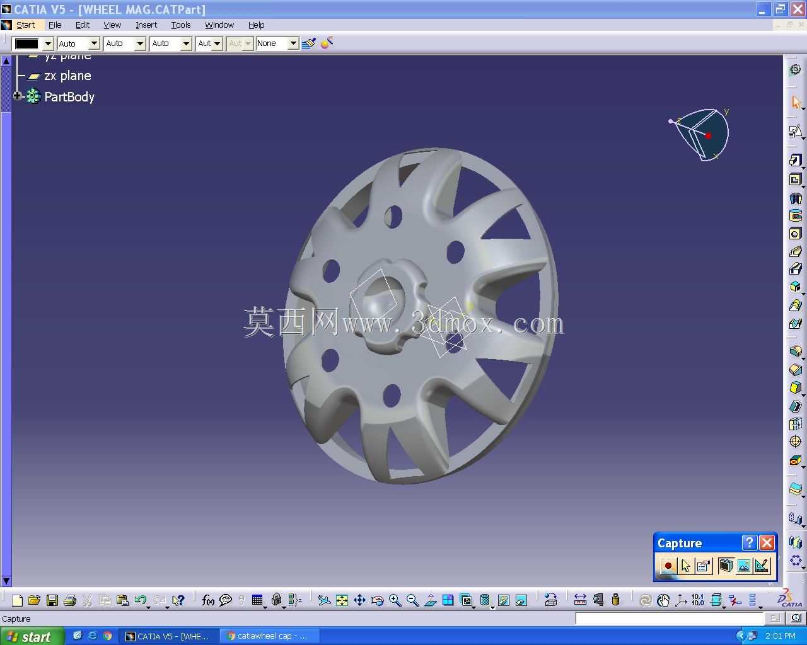
Task: Click the Windows start button
Action: click(32, 636)
